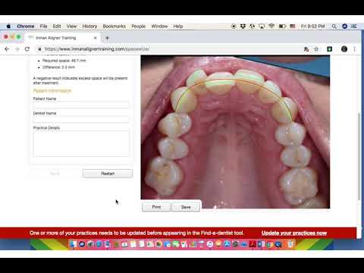
Task: Open the Chrome application menu
Action: [26, 27]
